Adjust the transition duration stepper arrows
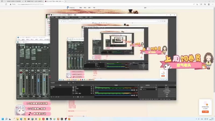 click(156, 89)
